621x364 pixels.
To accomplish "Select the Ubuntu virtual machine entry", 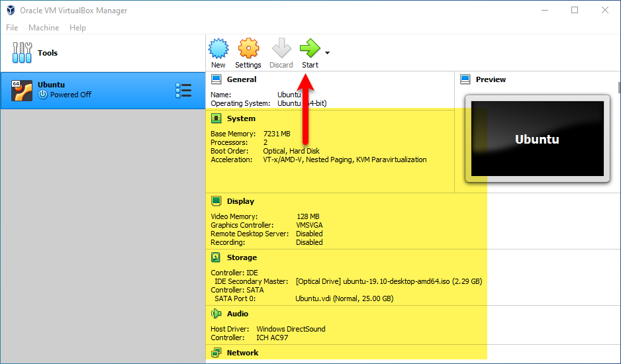I will pos(103,90).
